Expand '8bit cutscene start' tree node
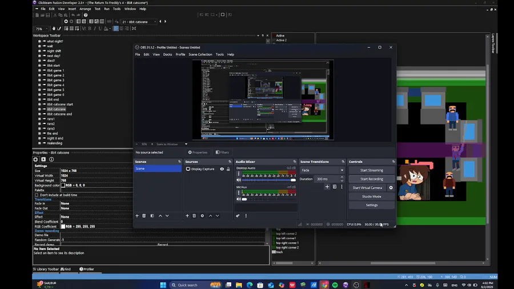Screen dimensions: 514x289 (39, 105)
